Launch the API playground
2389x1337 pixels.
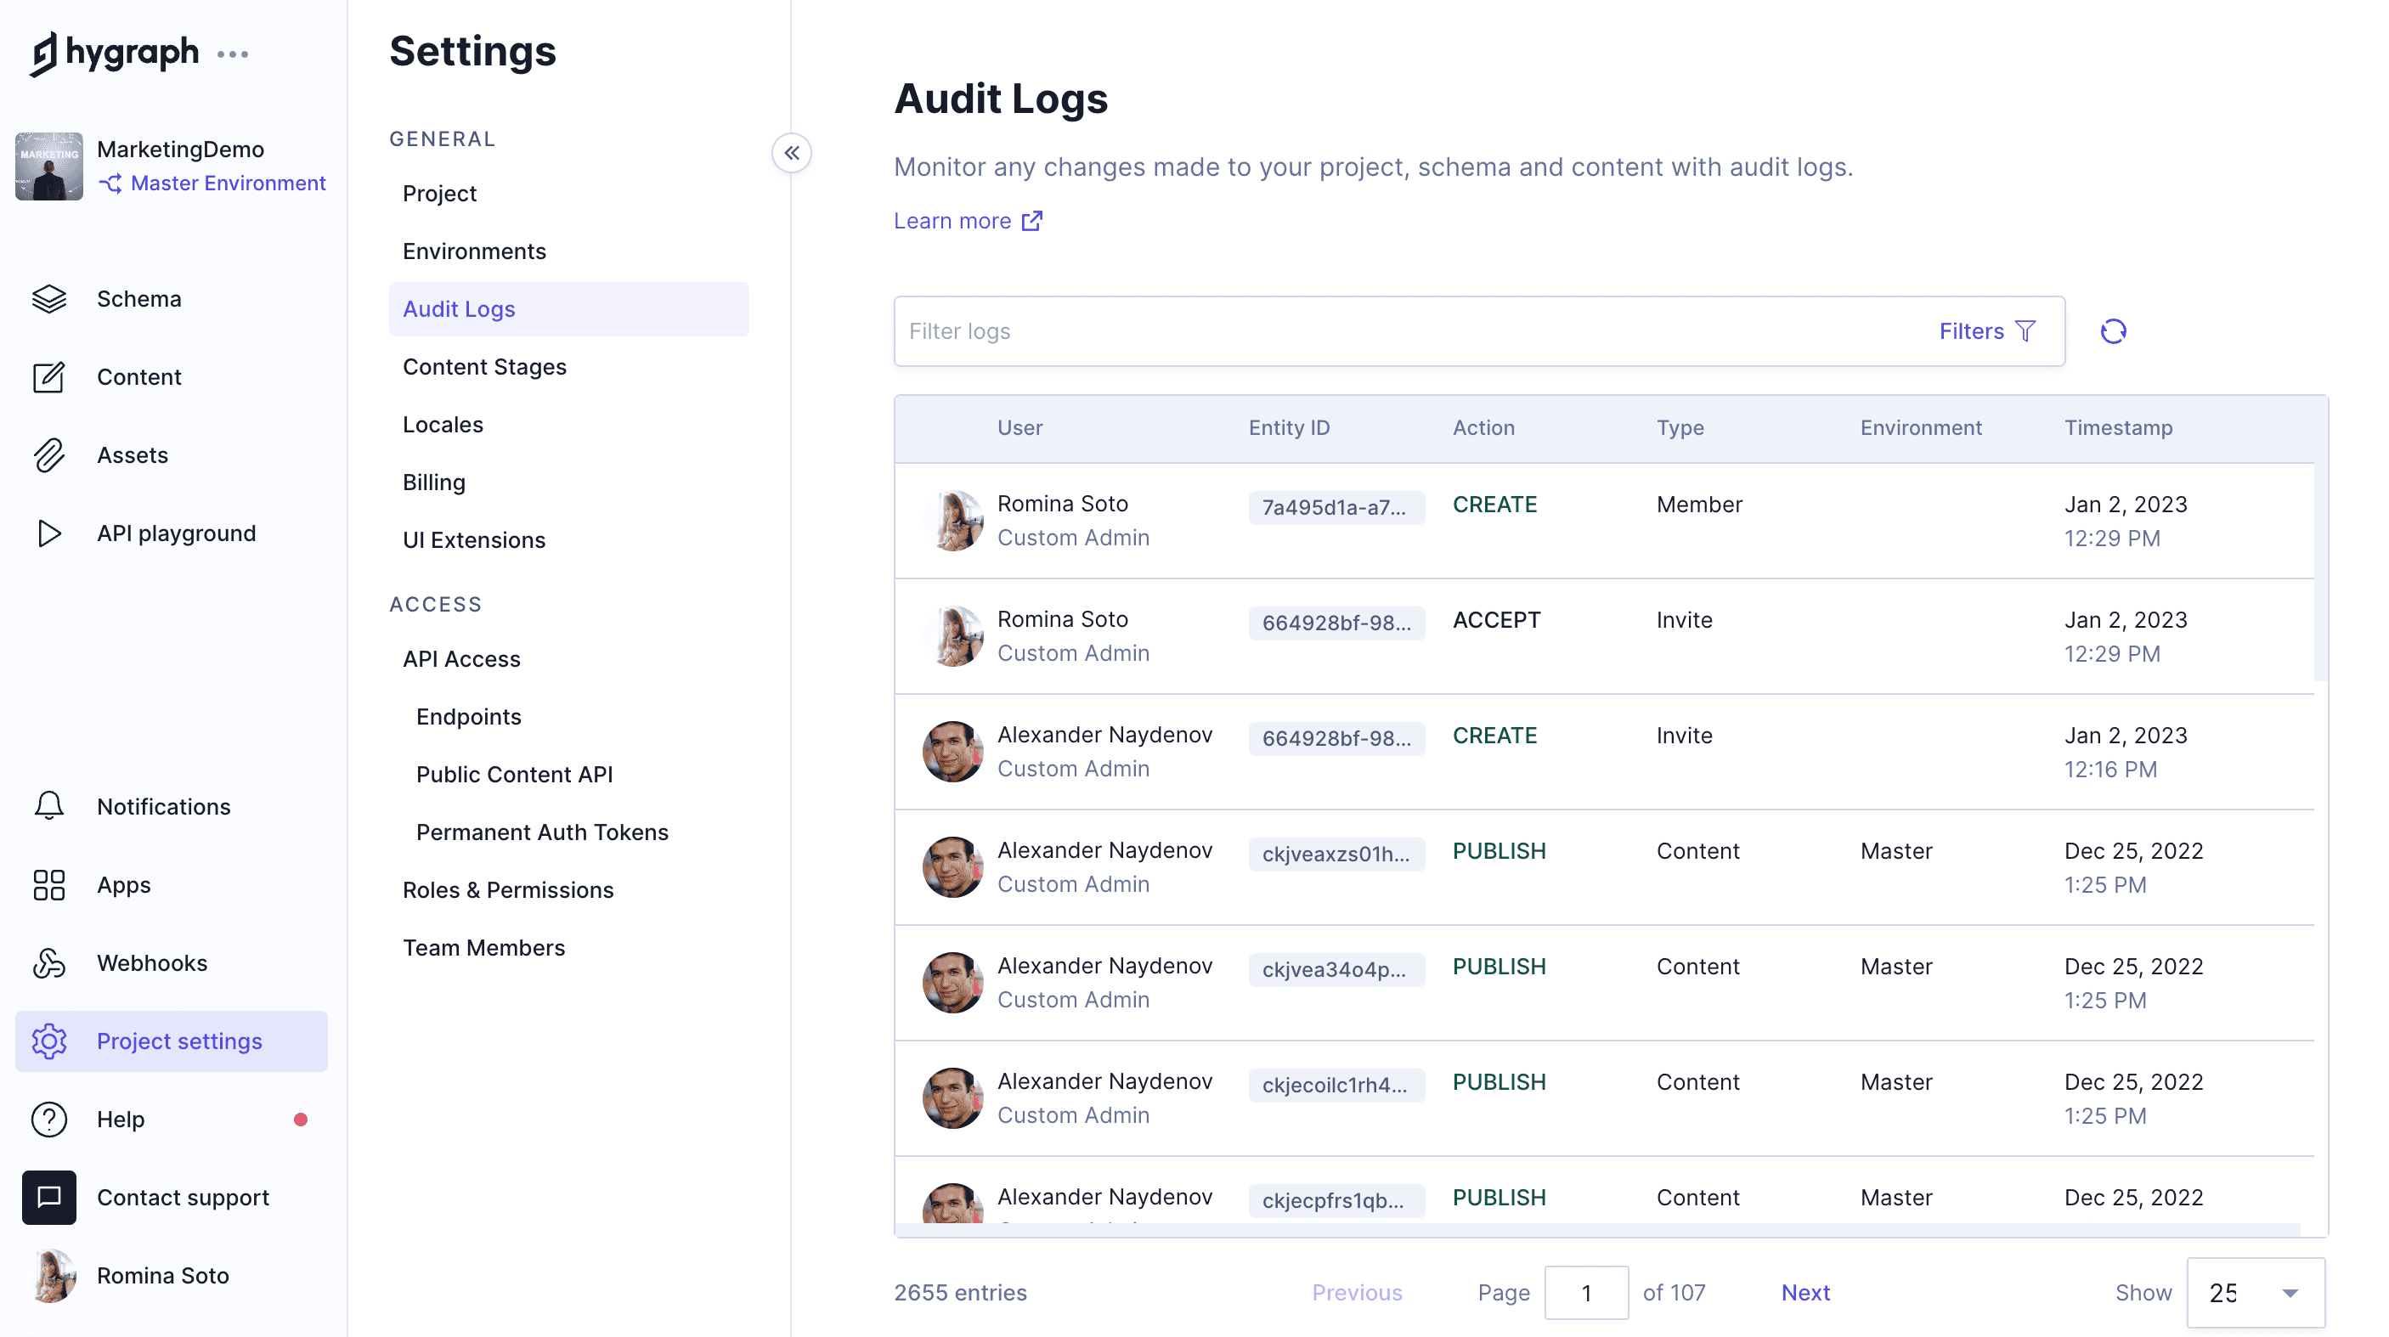176,533
